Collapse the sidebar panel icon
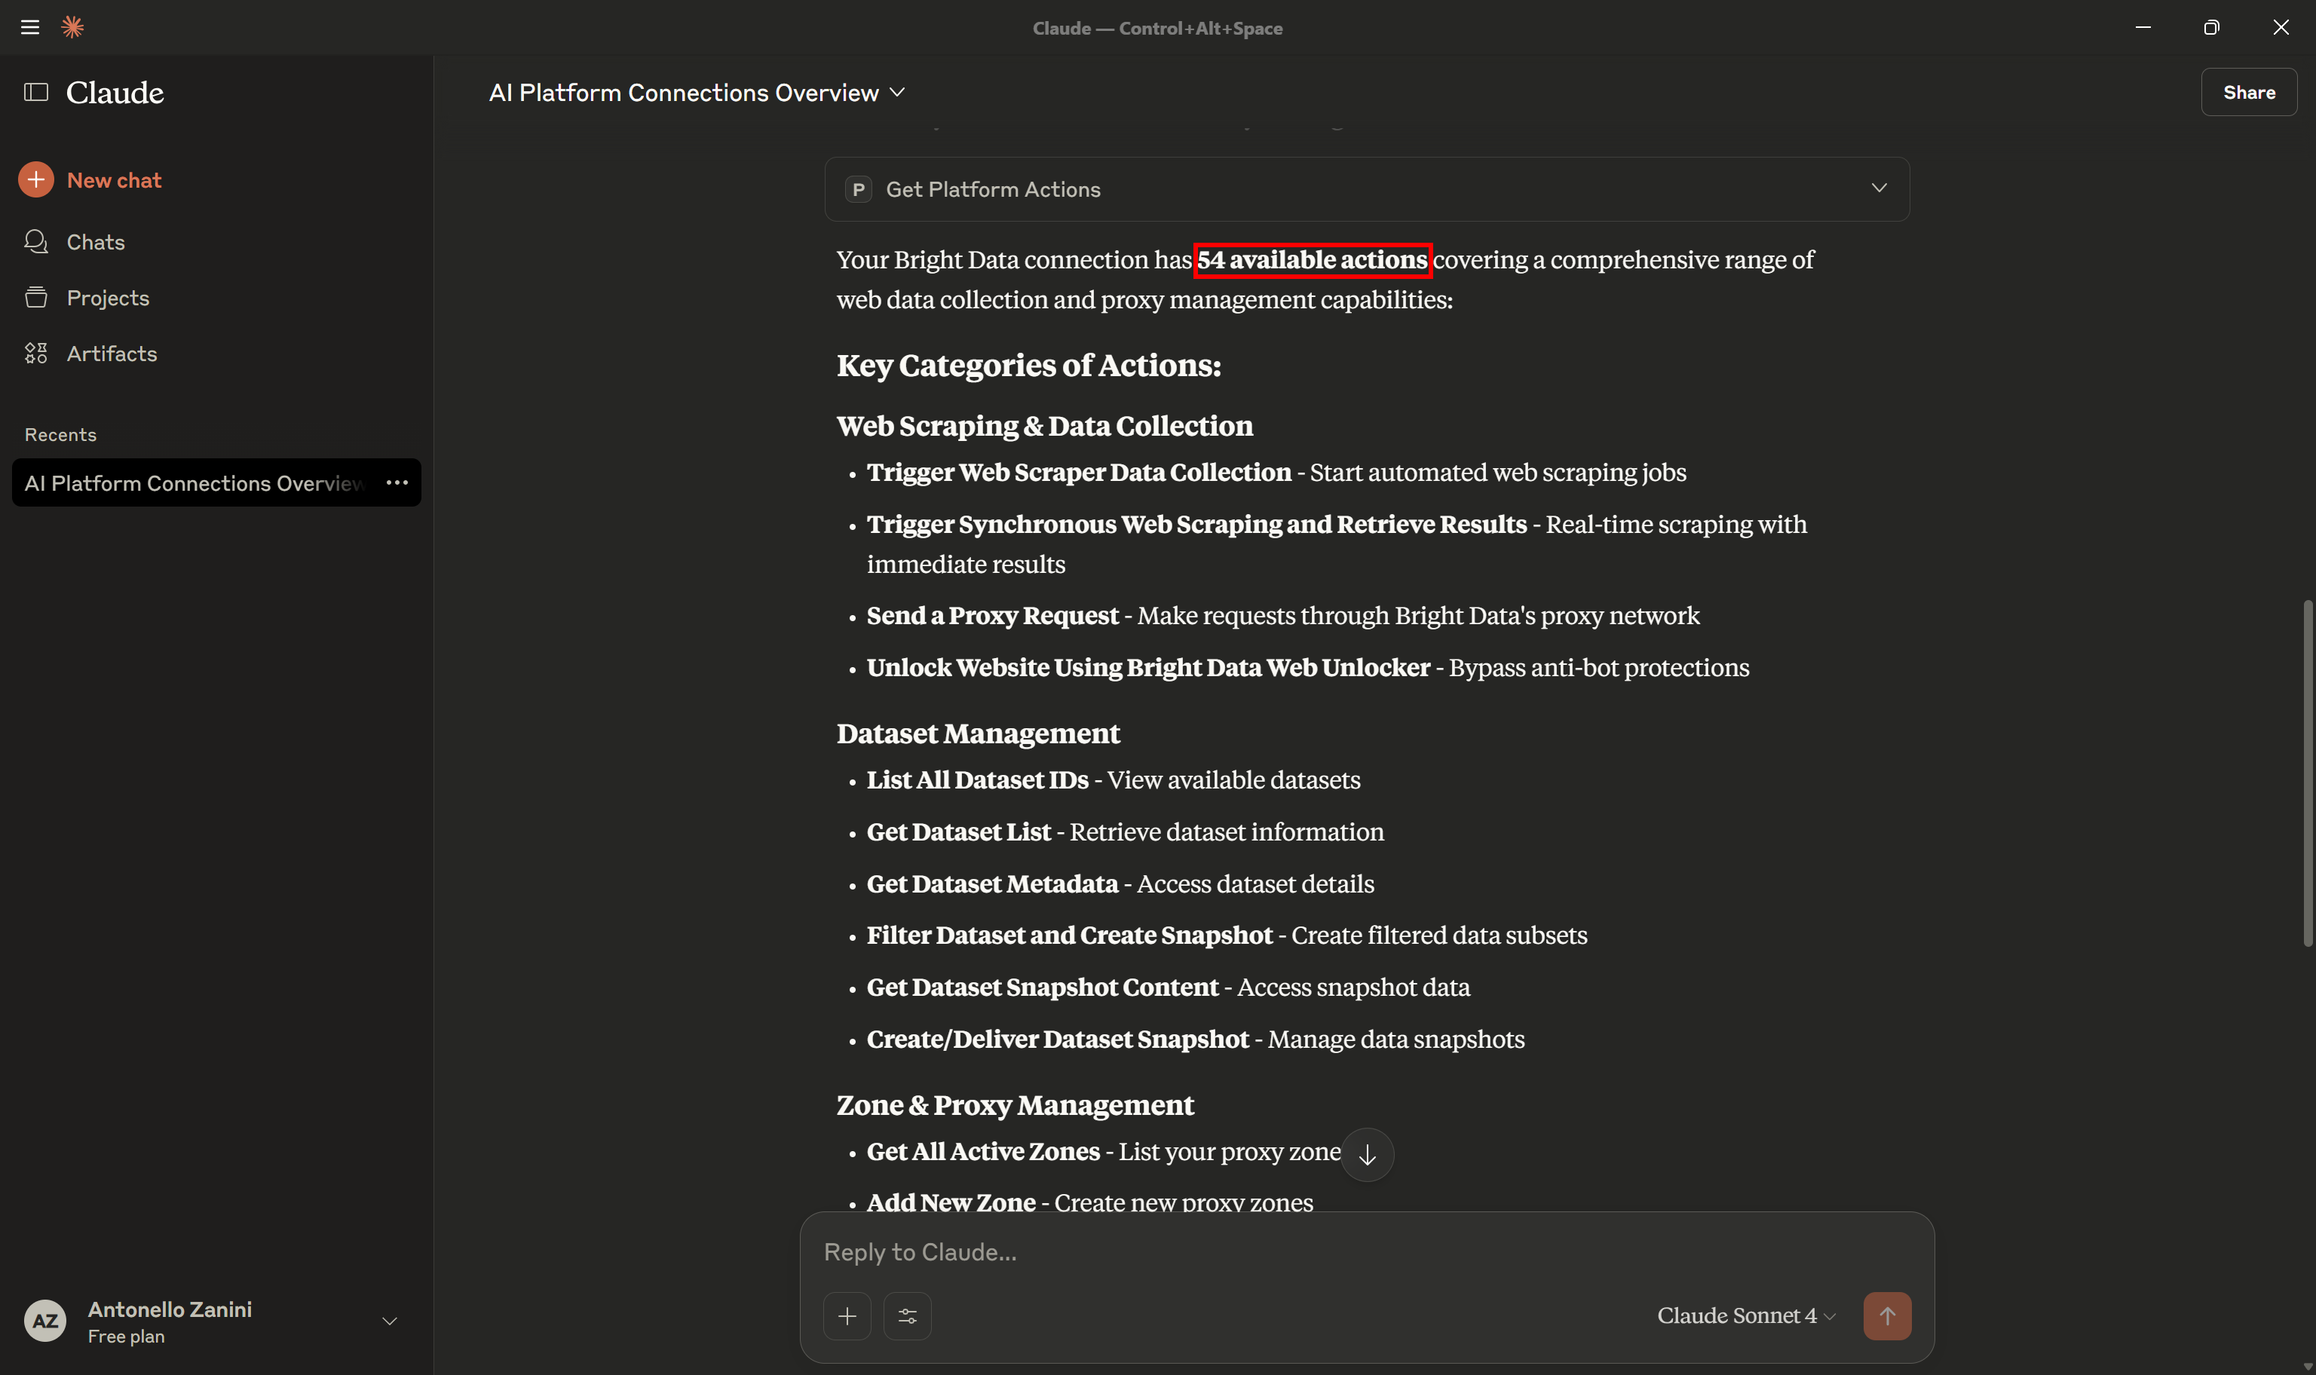Screen dimensions: 2316x1375 point(36,92)
